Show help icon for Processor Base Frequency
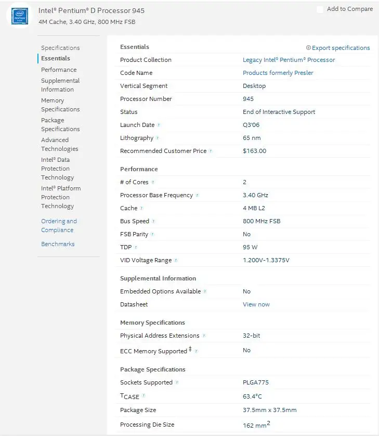This screenshot has height=436, width=379. tap(197, 195)
